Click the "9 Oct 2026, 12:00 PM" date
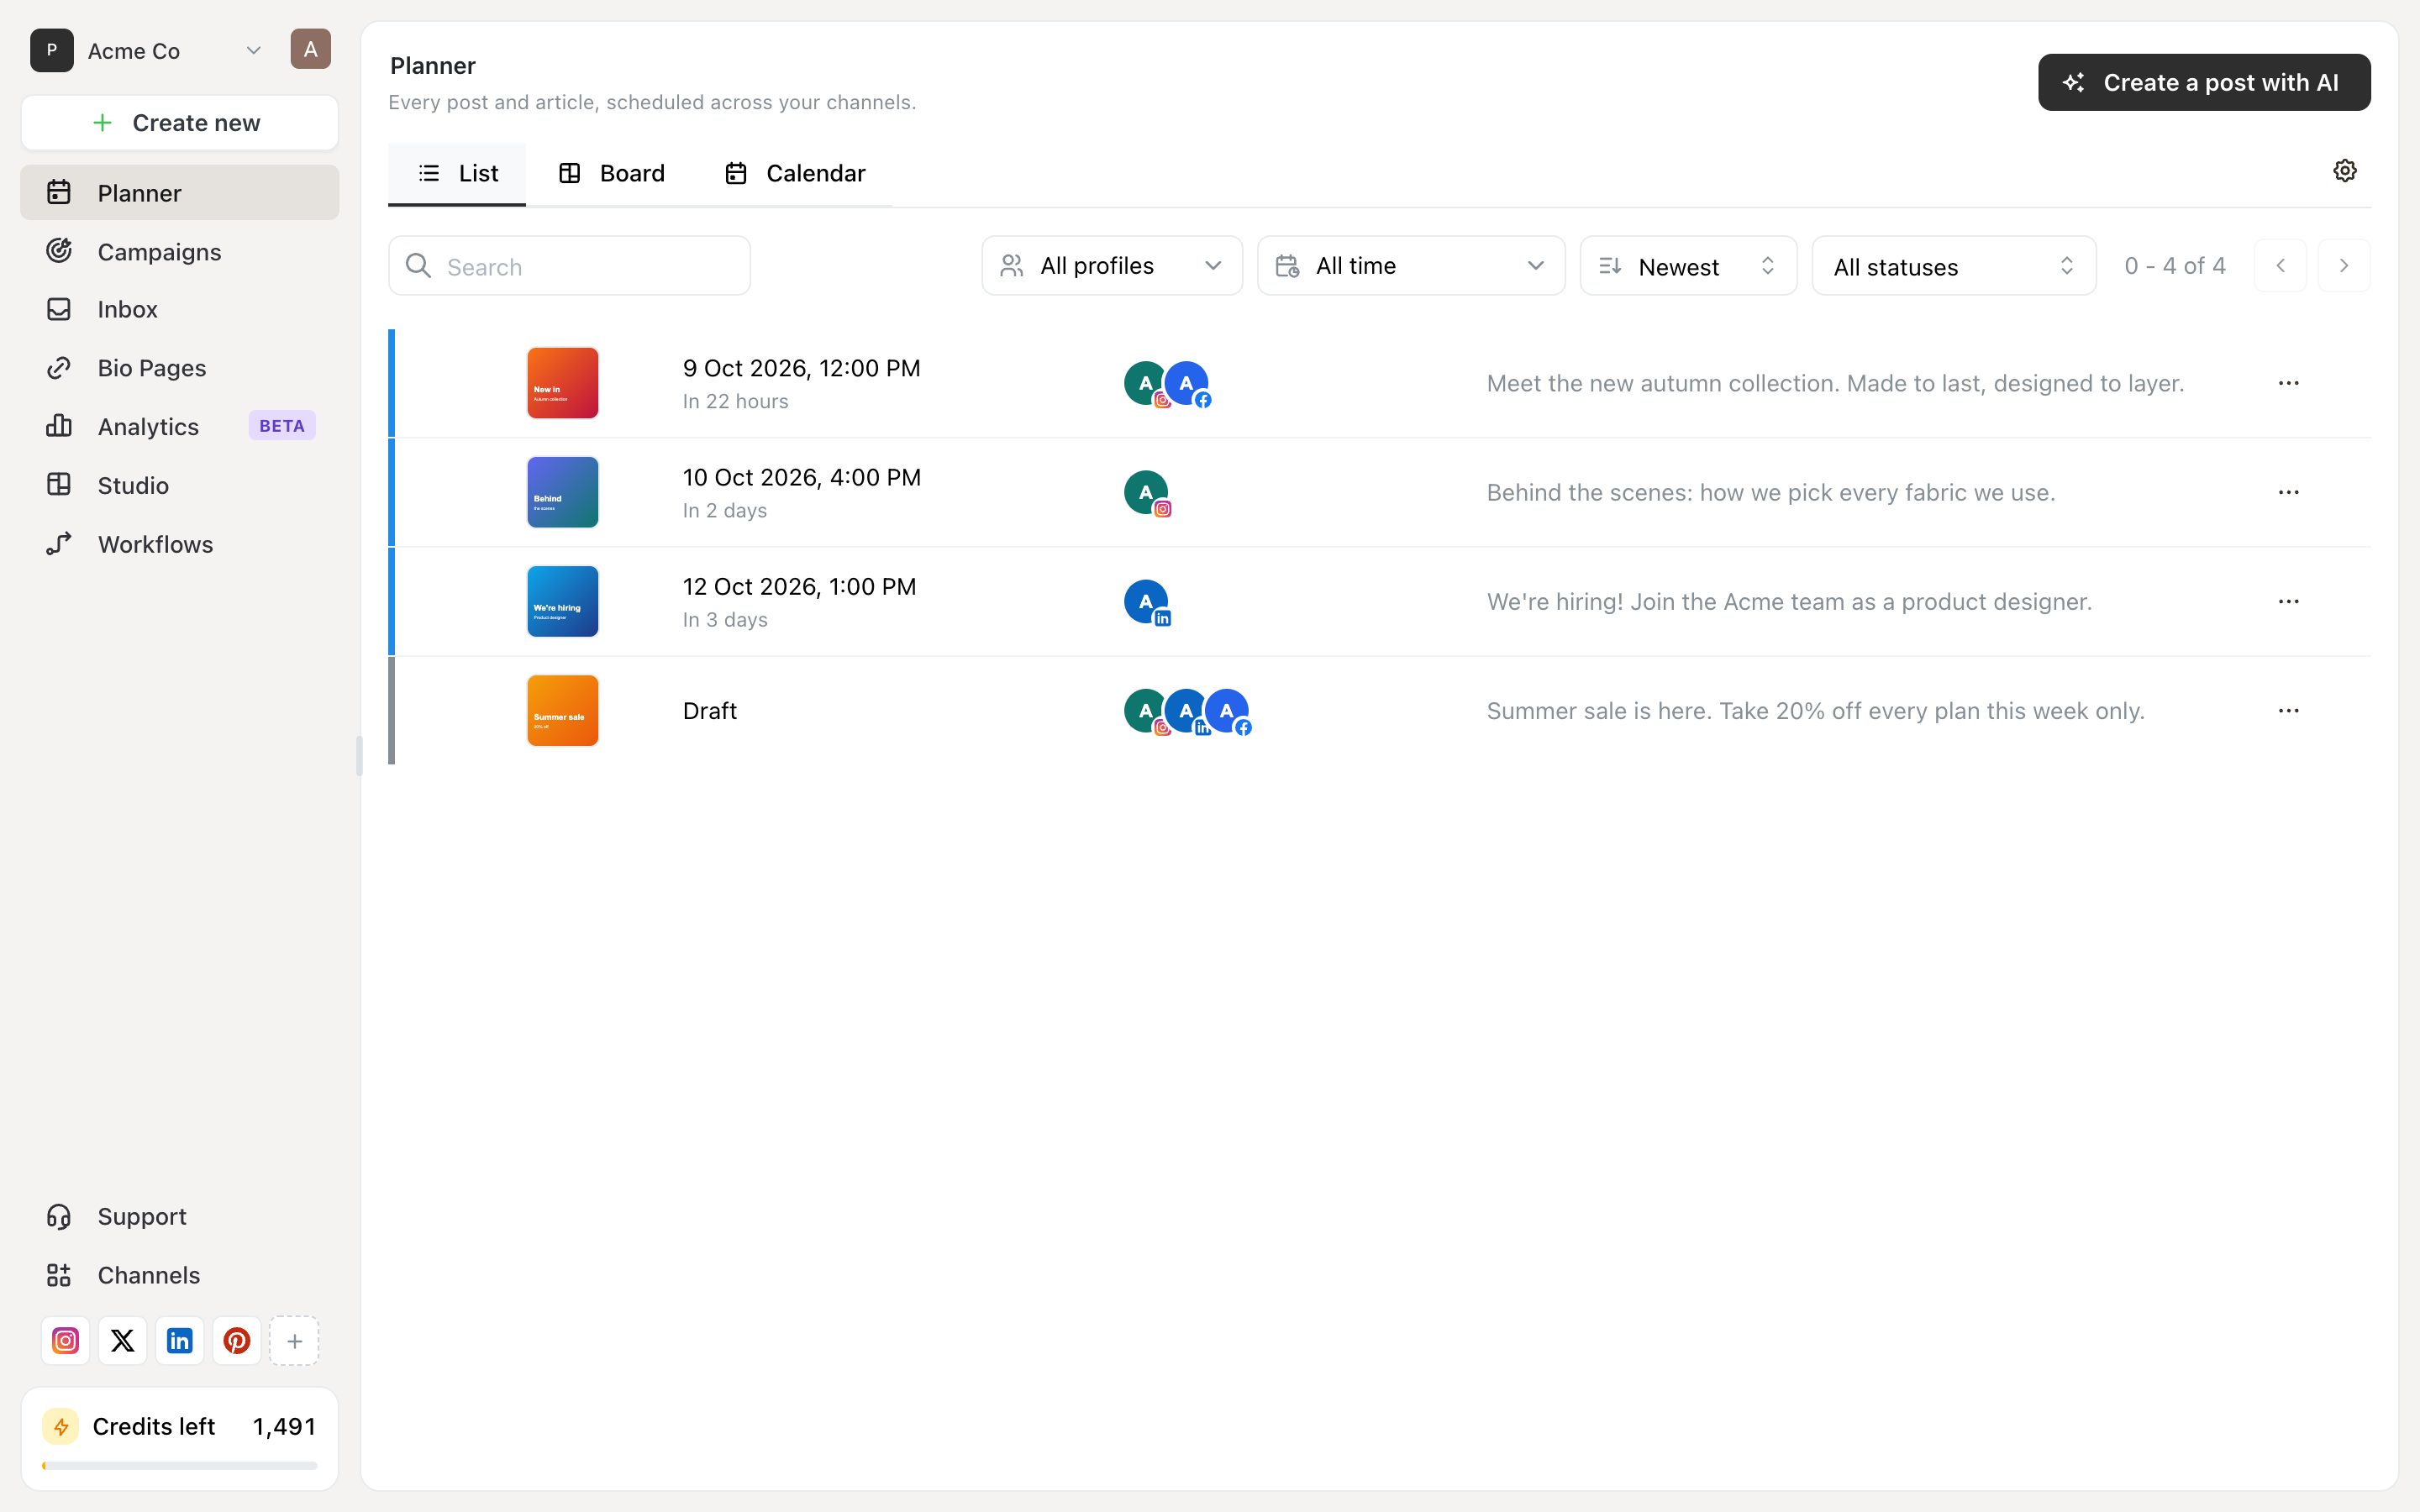 pos(801,368)
